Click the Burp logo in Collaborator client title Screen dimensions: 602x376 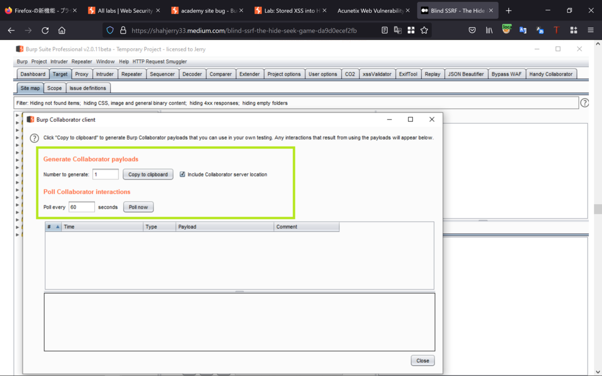(x=31, y=119)
